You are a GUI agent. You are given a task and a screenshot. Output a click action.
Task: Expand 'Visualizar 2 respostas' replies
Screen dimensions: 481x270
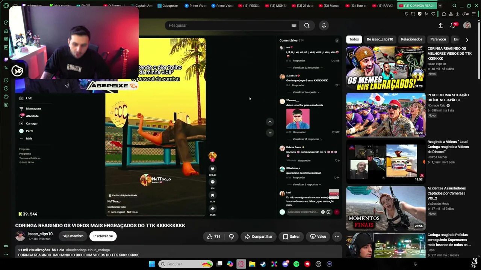click(307, 184)
